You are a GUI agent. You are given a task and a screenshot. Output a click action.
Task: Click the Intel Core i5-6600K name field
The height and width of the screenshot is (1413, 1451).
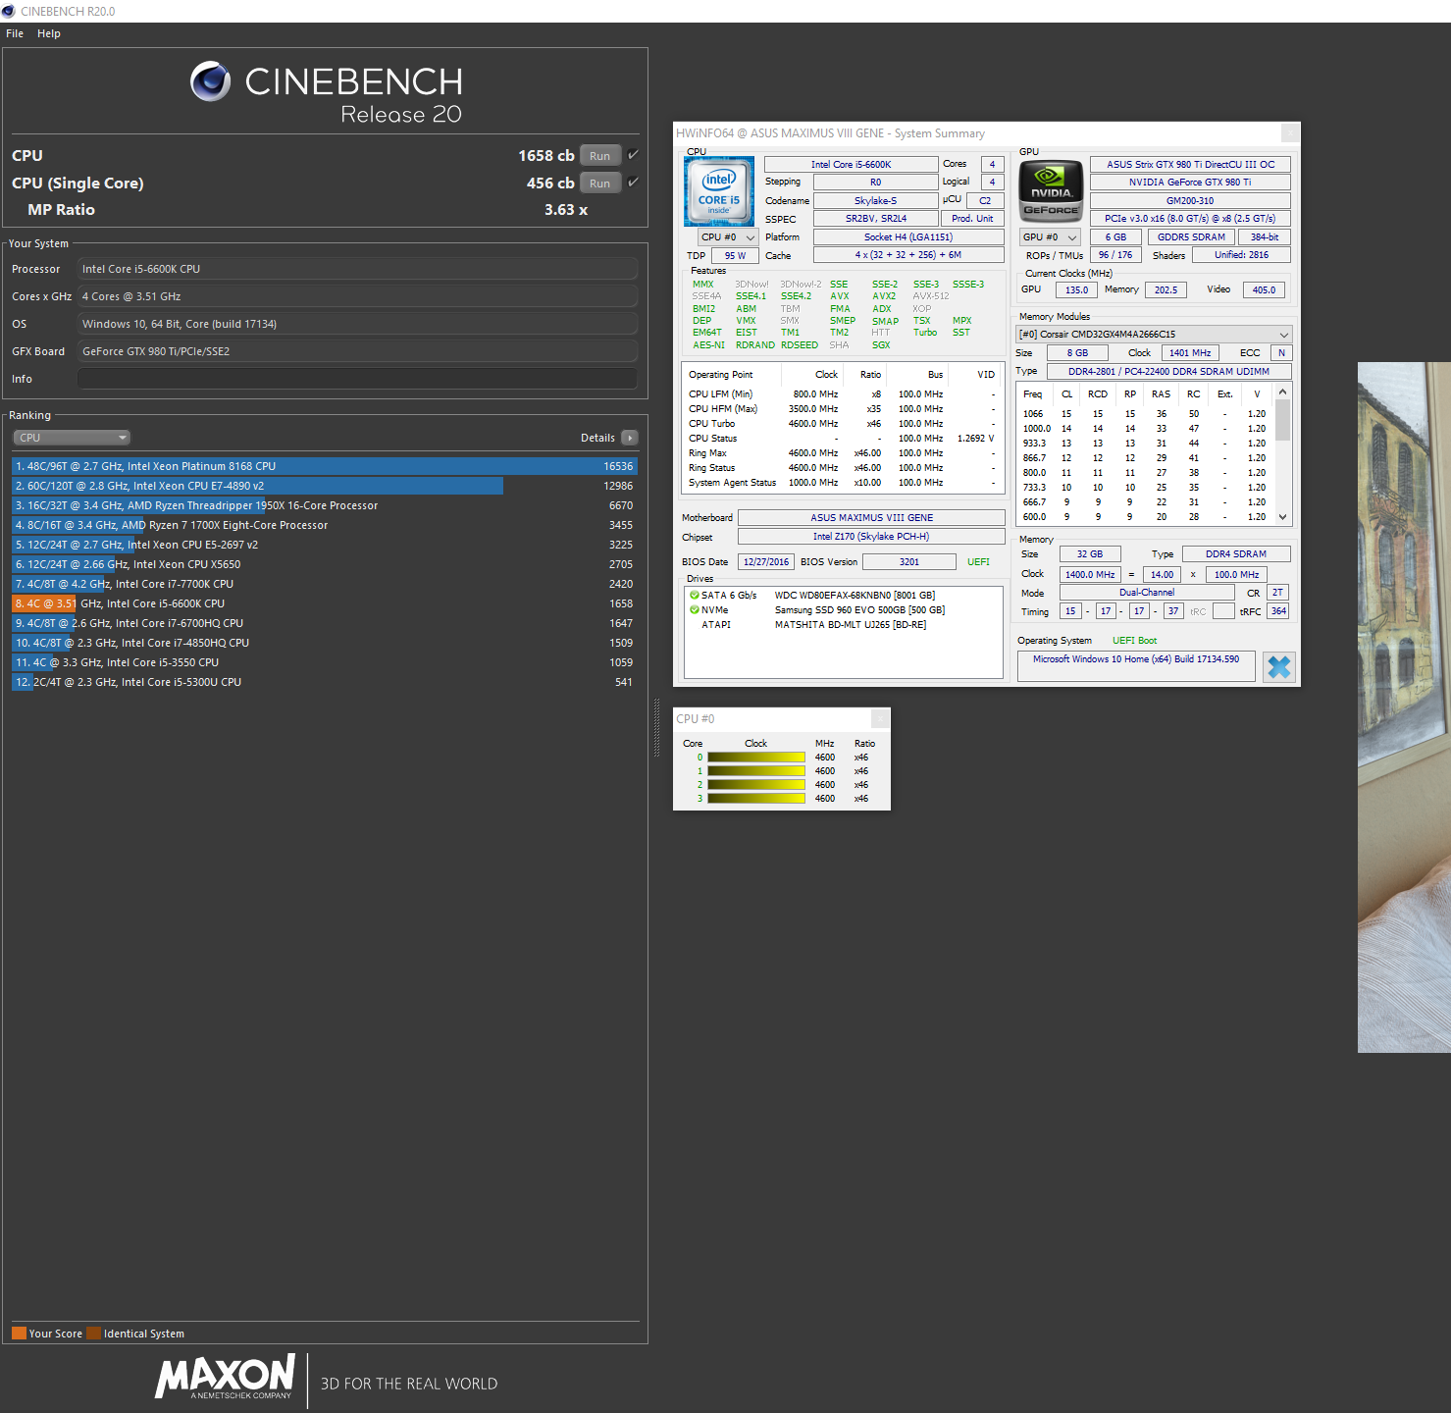point(851,165)
